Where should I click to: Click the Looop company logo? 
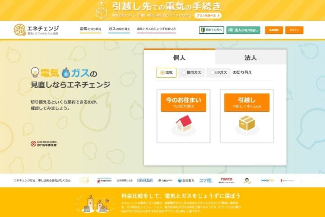tap(267, 180)
